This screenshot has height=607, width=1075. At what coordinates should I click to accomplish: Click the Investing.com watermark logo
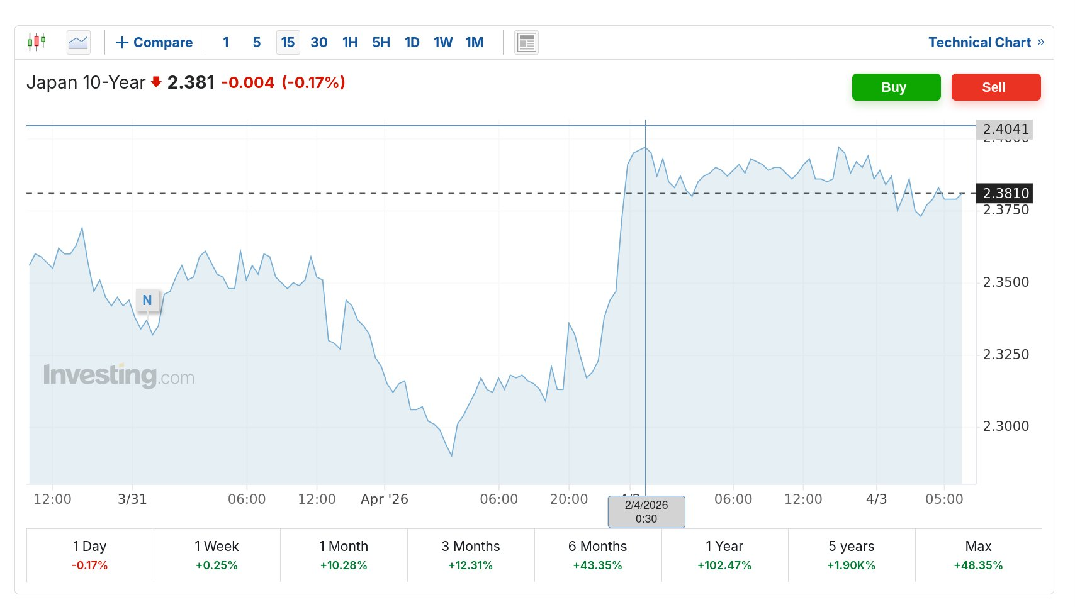tap(120, 376)
